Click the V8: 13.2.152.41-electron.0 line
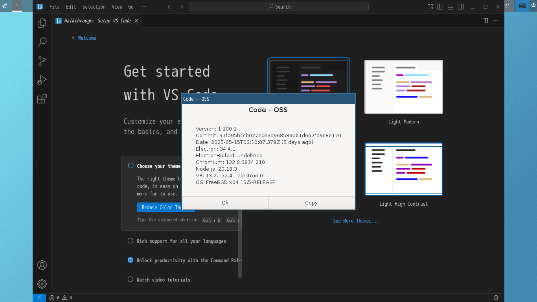 click(230, 176)
